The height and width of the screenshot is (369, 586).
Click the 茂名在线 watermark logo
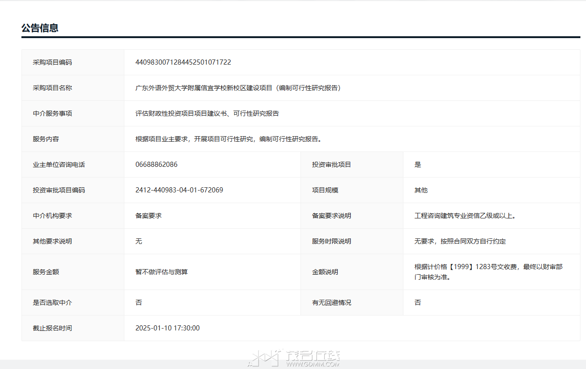click(295, 358)
